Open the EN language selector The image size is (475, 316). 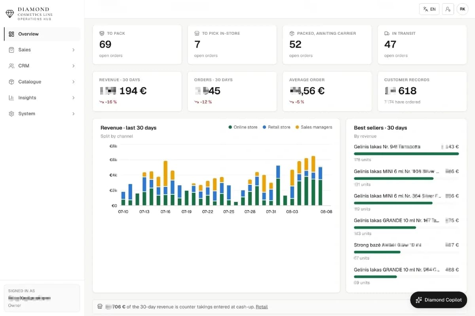(429, 9)
